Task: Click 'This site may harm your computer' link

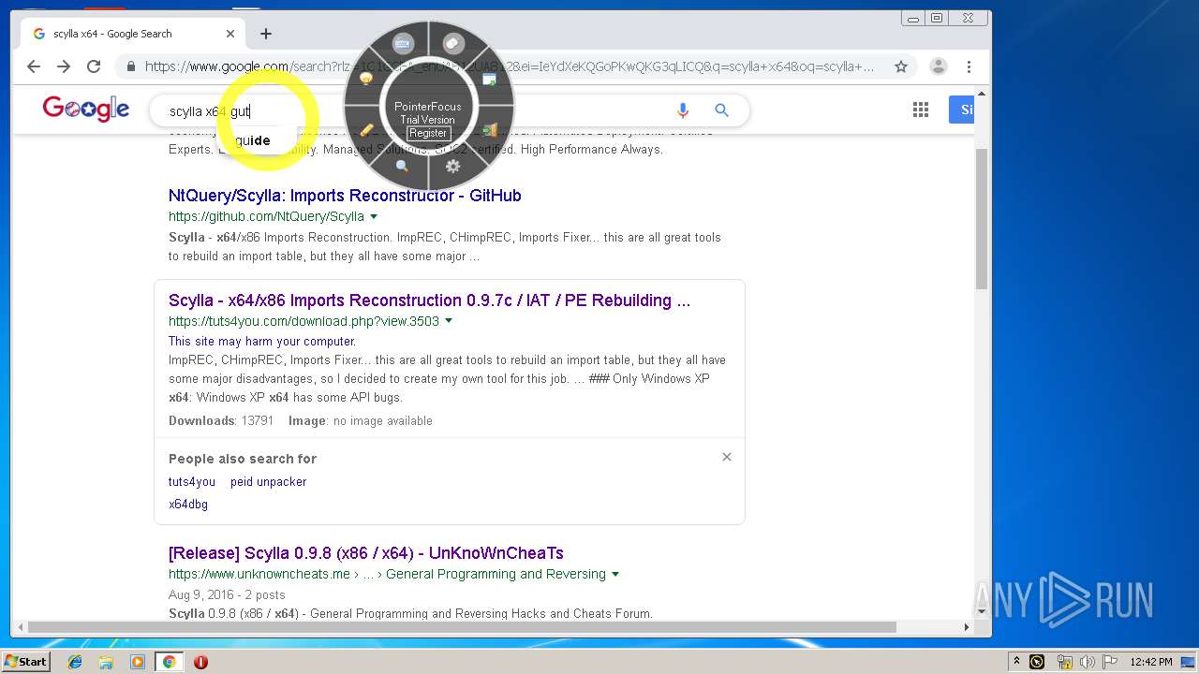Action: pos(262,342)
